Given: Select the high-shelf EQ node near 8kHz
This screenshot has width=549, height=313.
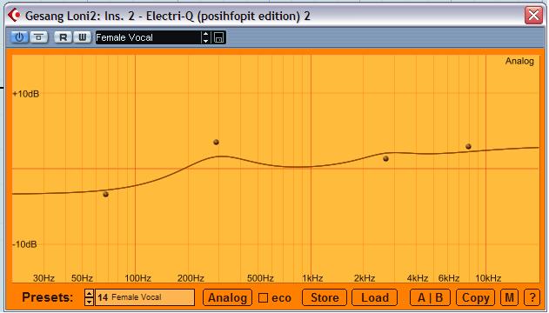Looking at the screenshot, I should click(x=468, y=146).
